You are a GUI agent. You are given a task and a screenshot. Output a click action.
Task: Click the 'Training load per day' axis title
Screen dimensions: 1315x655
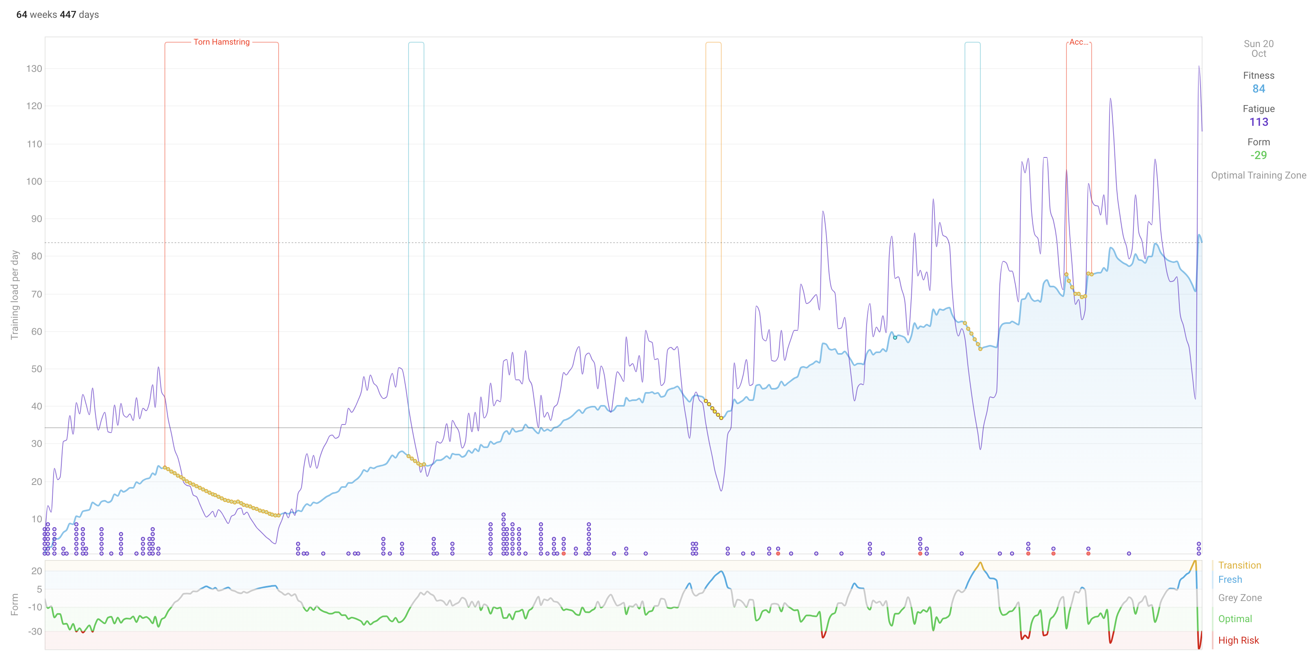[15, 295]
